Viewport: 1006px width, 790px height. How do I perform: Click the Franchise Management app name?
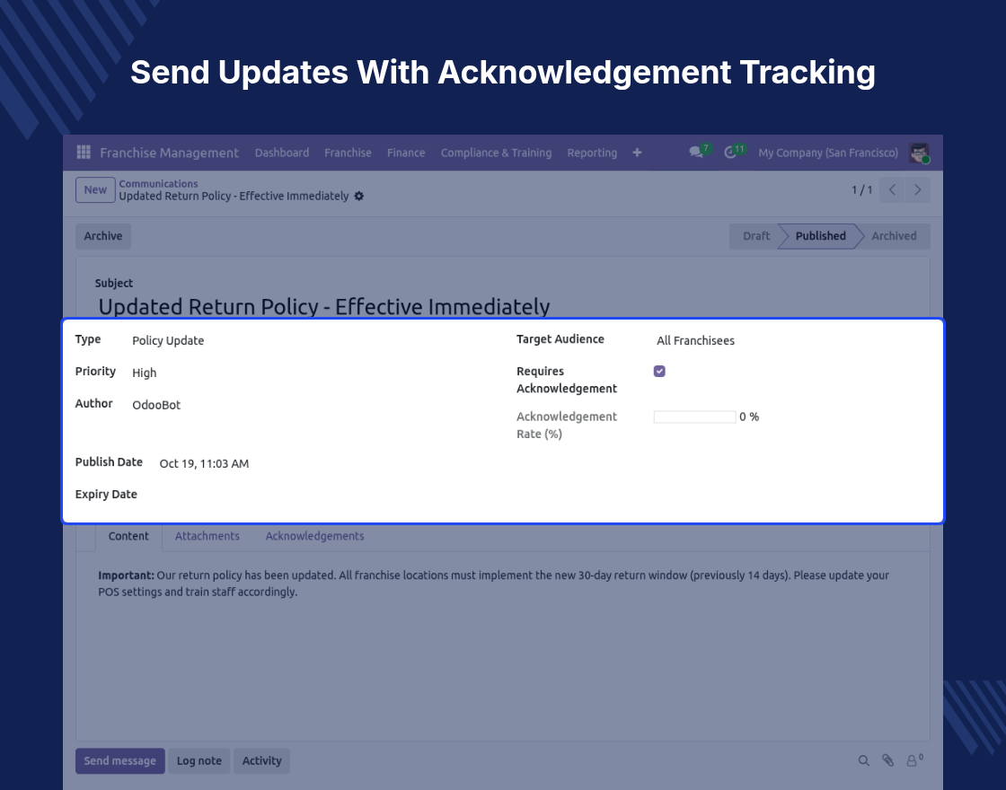coord(170,153)
